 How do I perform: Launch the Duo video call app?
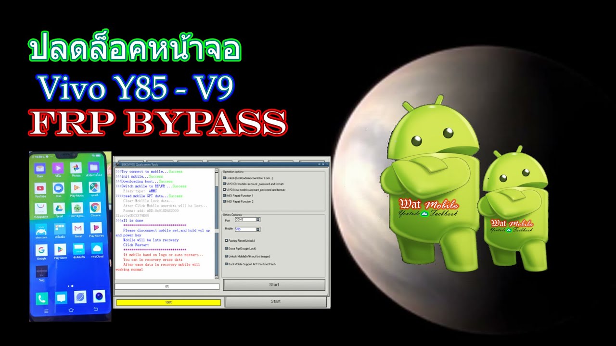click(59, 188)
